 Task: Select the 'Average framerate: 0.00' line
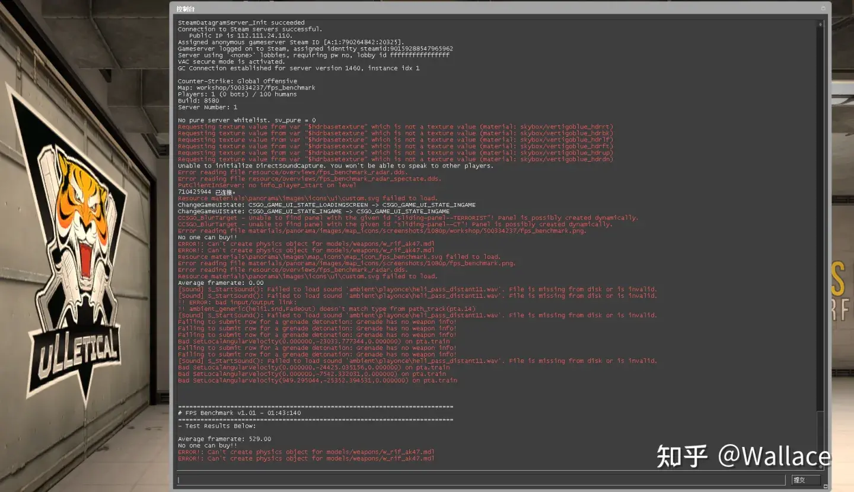click(x=221, y=283)
